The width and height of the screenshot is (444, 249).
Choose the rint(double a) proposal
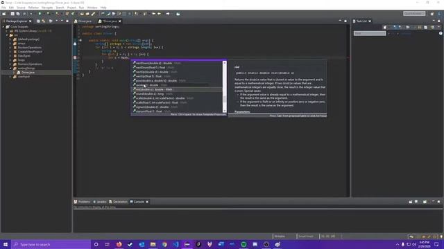point(178,89)
